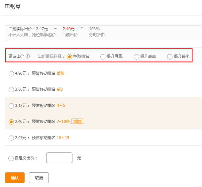Click the 前3 estimated ranking label

[x=60, y=90]
